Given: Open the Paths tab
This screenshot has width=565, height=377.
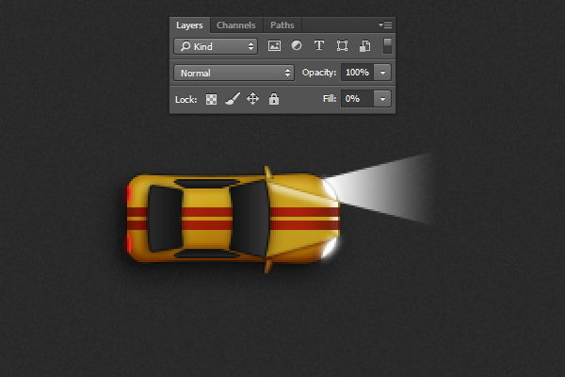Looking at the screenshot, I should coord(282,25).
